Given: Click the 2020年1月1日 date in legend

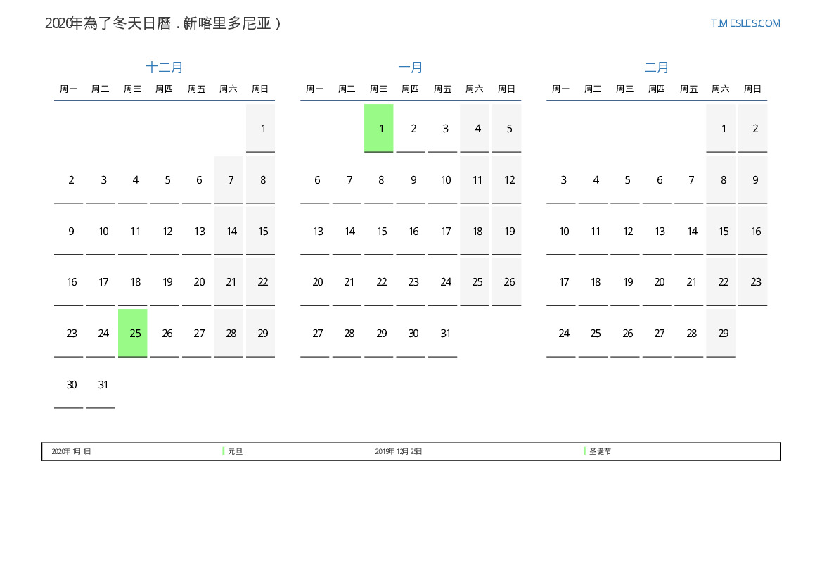Looking at the screenshot, I should click(71, 451).
